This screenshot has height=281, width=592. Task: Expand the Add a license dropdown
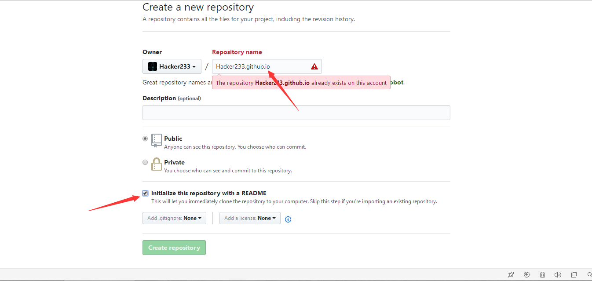250,218
